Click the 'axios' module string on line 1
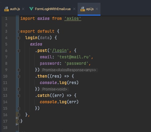The width and height of the screenshot is (151, 132). click(73, 19)
